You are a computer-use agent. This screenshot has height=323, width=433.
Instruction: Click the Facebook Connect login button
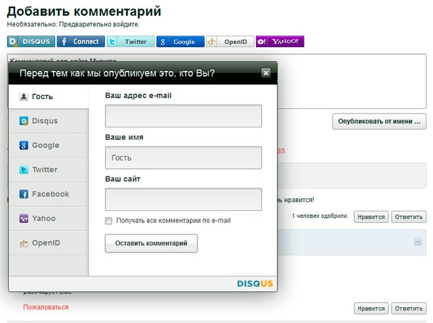81,41
